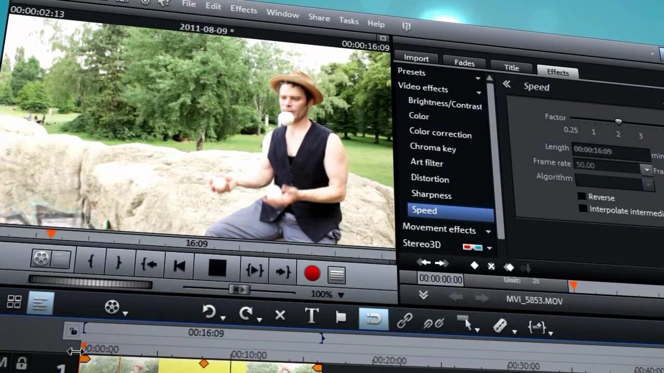The width and height of the screenshot is (664, 373).
Task: Open the Effects menu
Action: [x=243, y=9]
